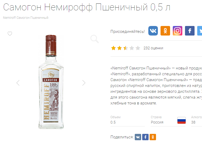
Task: Rate the product one star
Action: pyautogui.click(x=113, y=48)
